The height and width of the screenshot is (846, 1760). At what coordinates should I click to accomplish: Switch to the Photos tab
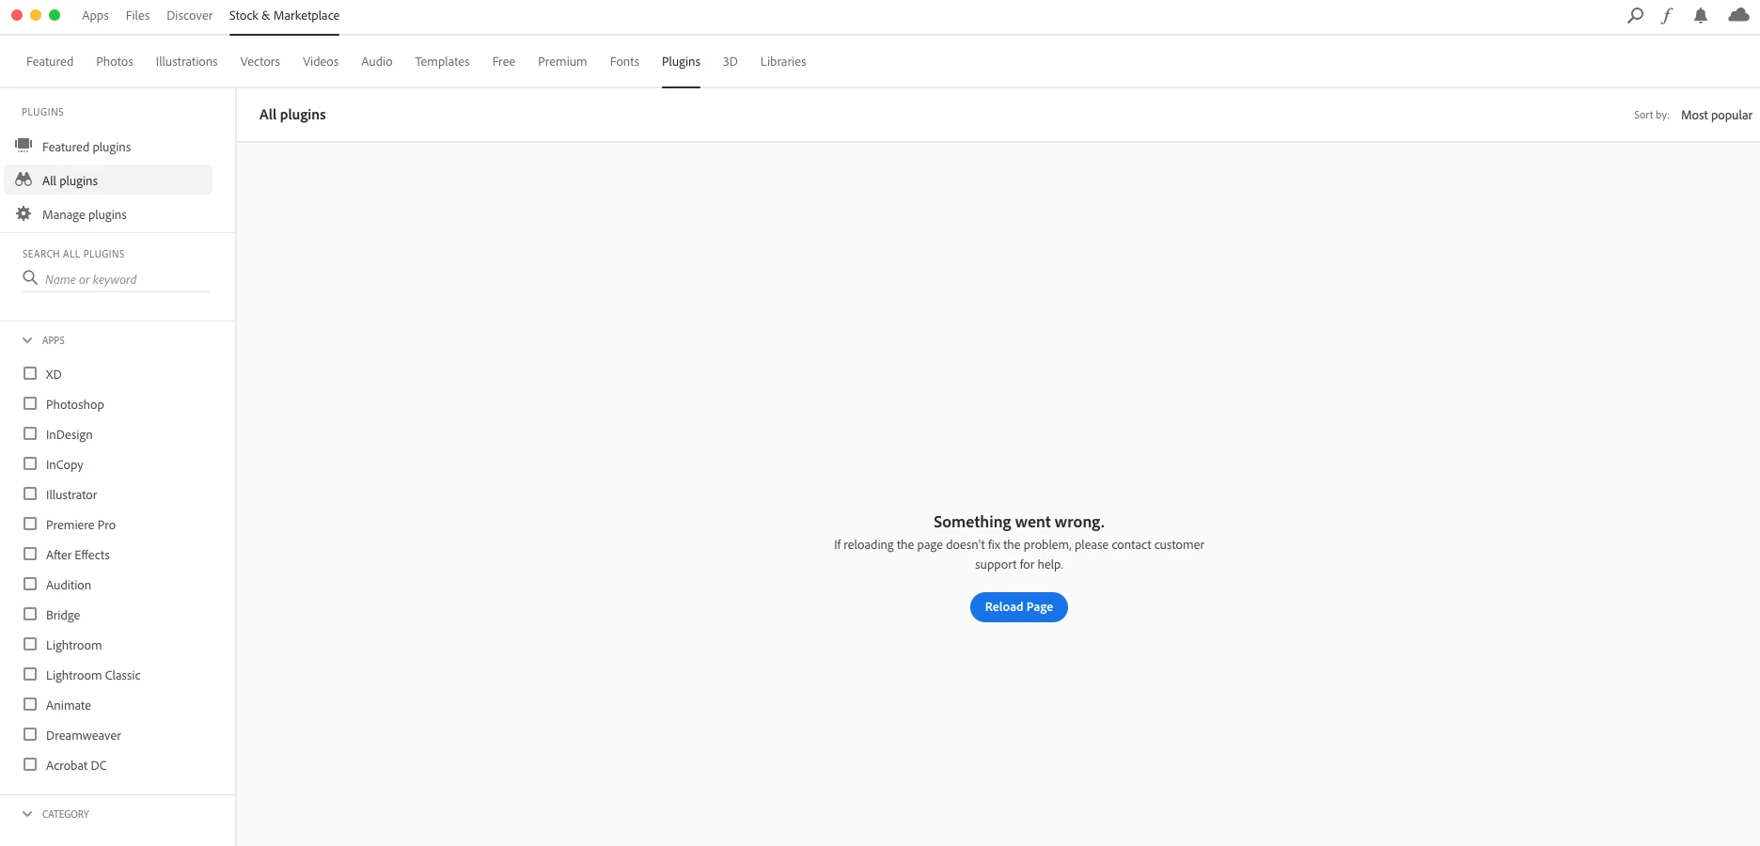coord(115,62)
